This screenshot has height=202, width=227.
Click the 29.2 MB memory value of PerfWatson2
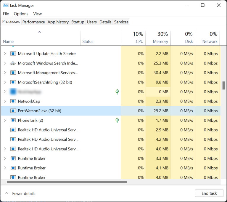click(161, 111)
